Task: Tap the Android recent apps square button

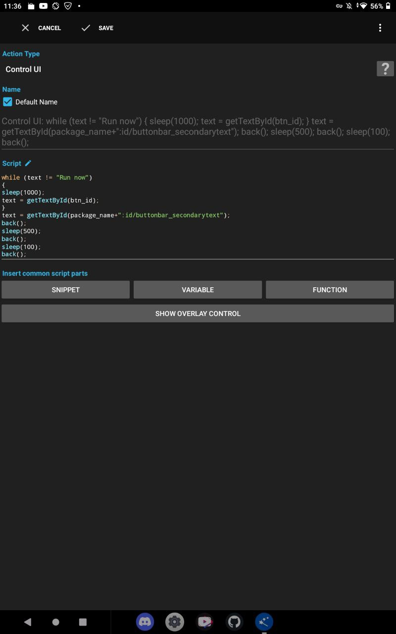Action: (83, 622)
